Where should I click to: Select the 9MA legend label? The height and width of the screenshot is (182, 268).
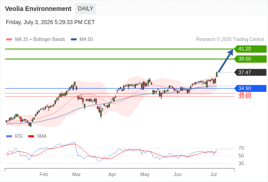point(42,136)
